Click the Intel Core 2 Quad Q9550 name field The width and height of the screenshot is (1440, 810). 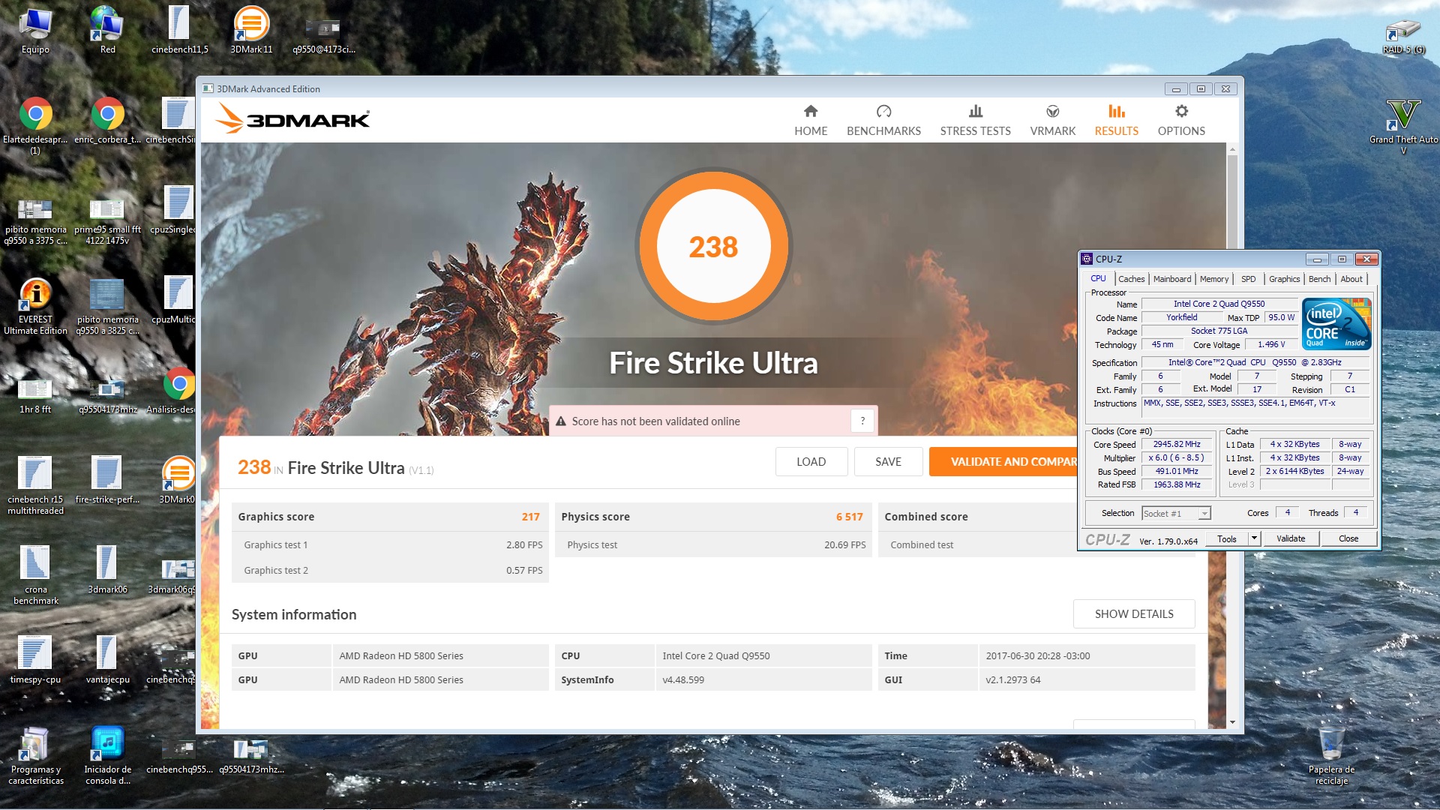1219,304
